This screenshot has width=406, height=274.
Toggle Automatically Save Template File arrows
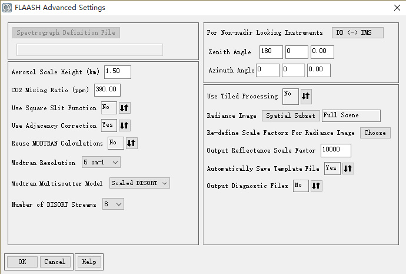coord(348,169)
